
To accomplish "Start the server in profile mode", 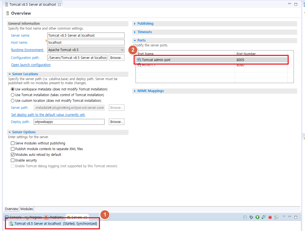I will pos(264,217).
